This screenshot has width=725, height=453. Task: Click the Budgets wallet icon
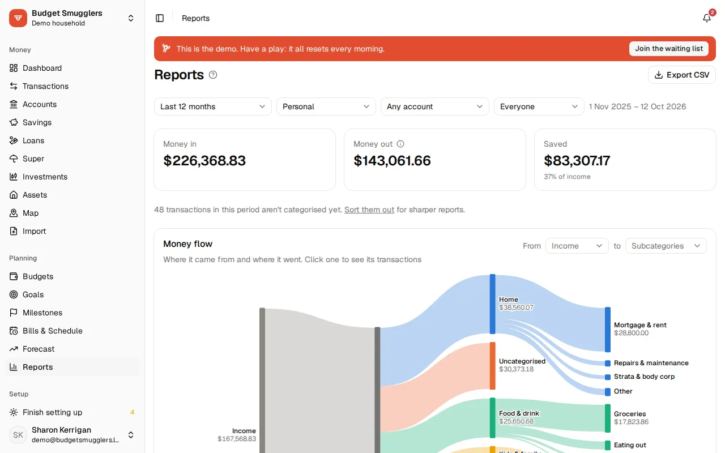coord(14,276)
